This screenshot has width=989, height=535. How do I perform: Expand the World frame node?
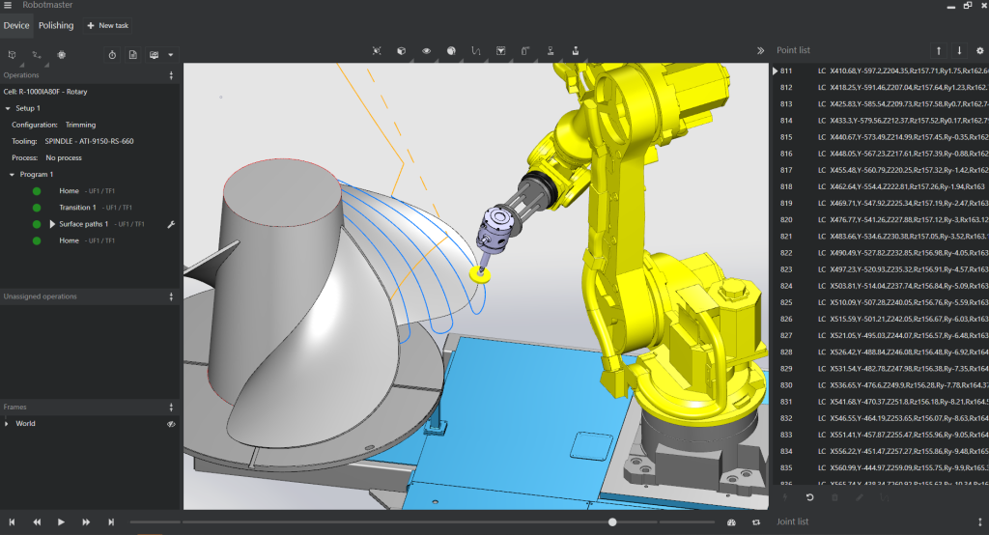coord(8,424)
